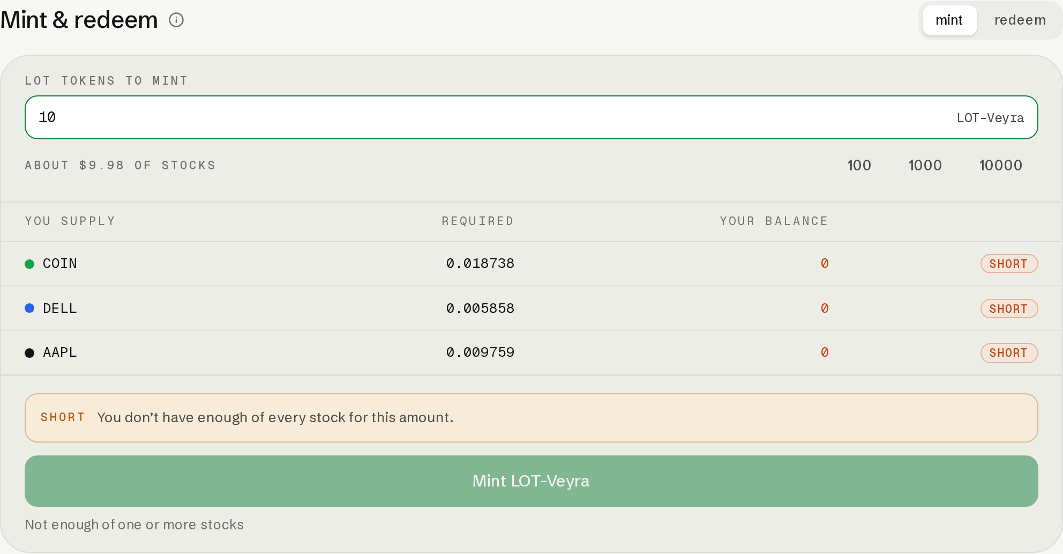The height and width of the screenshot is (554, 1063).
Task: Select the AAPL stock name
Action: 60,353
